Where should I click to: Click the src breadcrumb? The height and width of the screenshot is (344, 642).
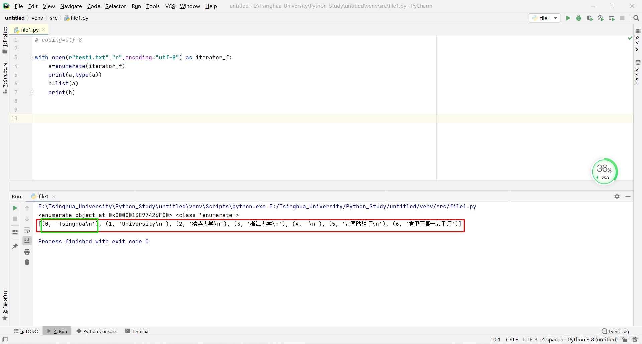[x=53, y=18]
